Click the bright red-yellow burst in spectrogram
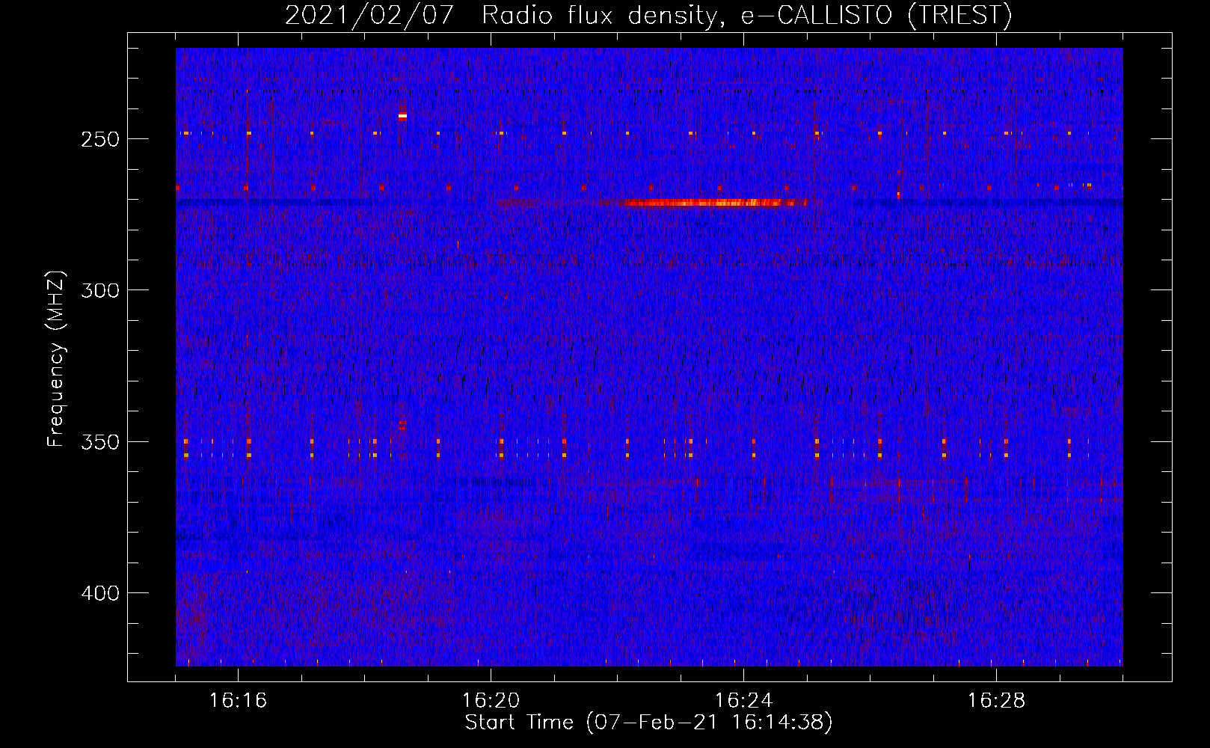This screenshot has height=748, width=1210. (x=714, y=203)
